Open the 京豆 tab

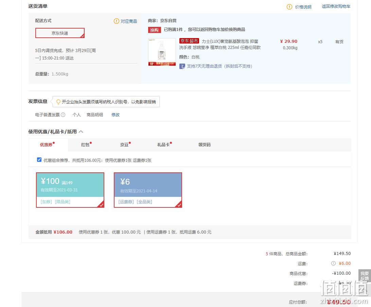tap(124, 144)
